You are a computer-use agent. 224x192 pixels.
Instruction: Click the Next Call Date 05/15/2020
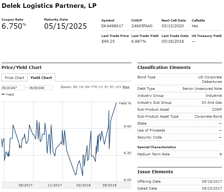pyautogui.click(x=173, y=26)
